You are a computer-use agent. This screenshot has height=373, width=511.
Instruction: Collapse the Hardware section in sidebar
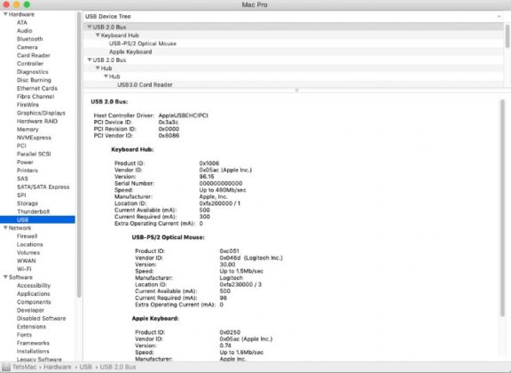tap(5, 14)
